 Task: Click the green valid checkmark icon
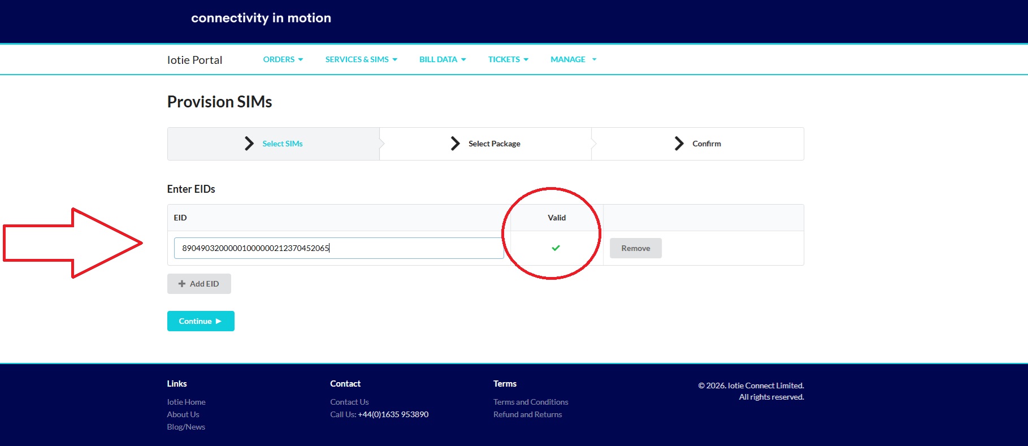pos(556,248)
